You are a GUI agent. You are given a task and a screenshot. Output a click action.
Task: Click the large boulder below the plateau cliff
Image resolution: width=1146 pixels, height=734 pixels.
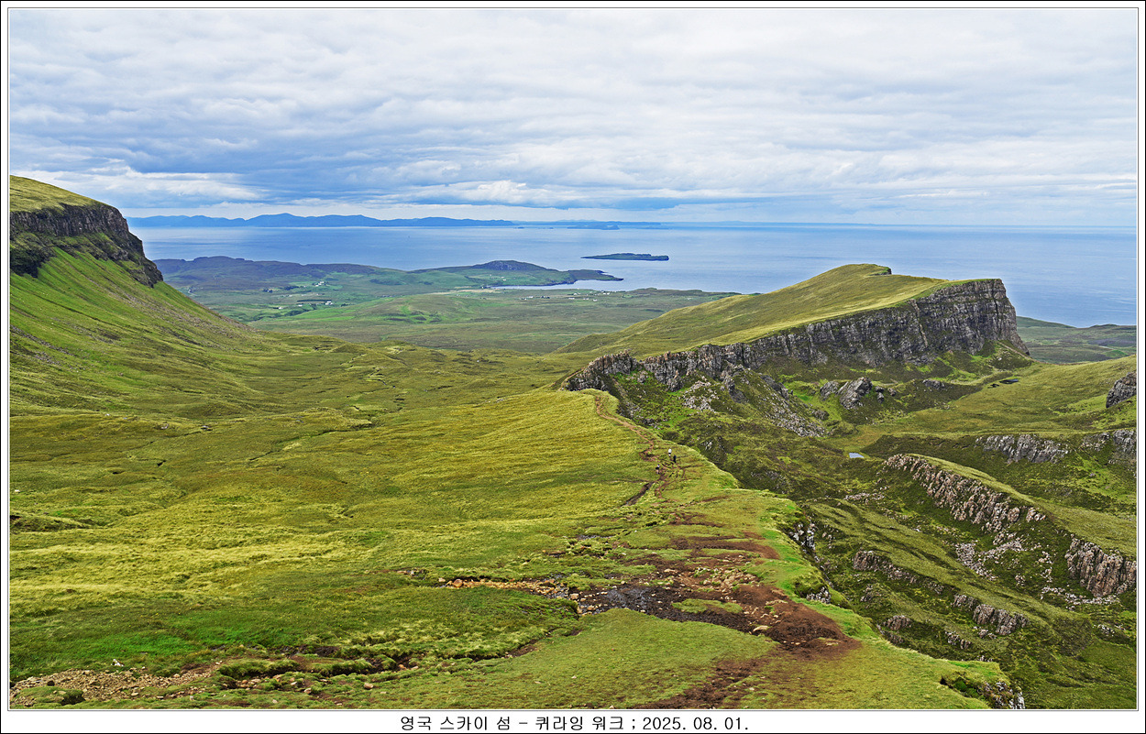[x=854, y=391]
